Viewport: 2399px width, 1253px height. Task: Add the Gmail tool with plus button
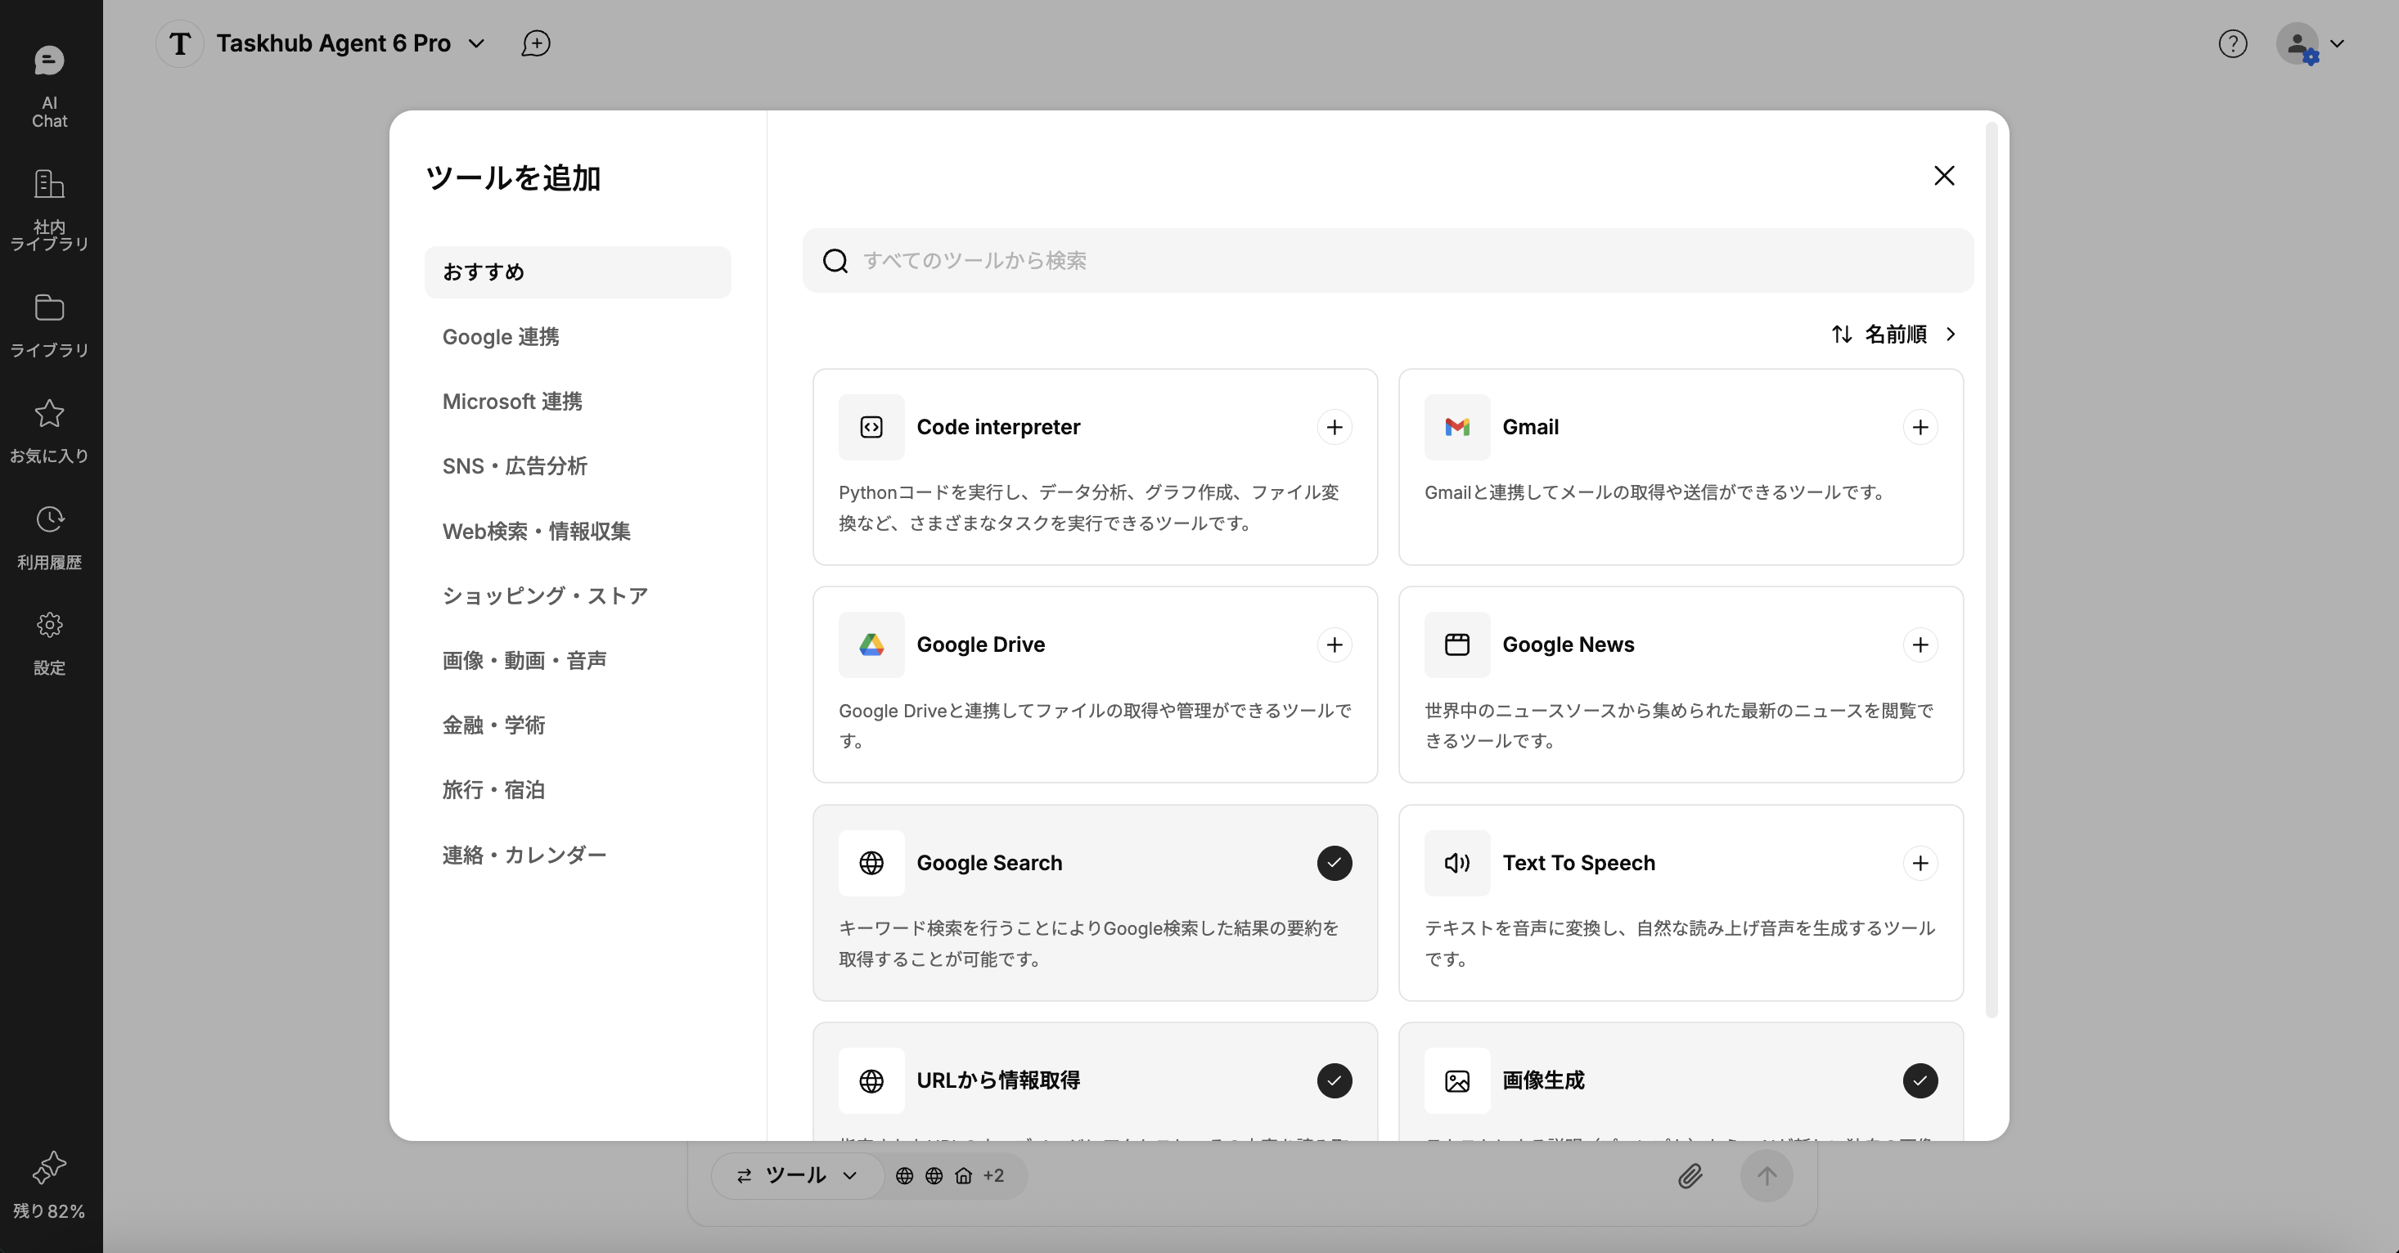tap(1920, 427)
